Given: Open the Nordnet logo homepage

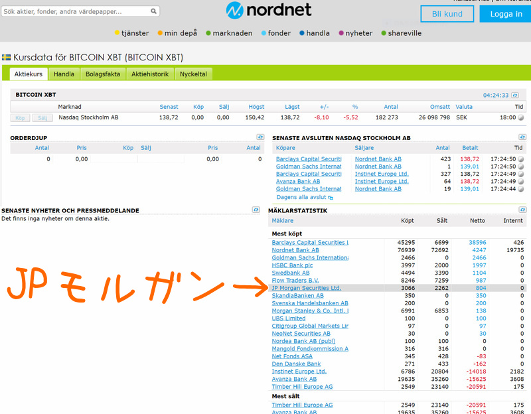Looking at the screenshot, I should 269,10.
